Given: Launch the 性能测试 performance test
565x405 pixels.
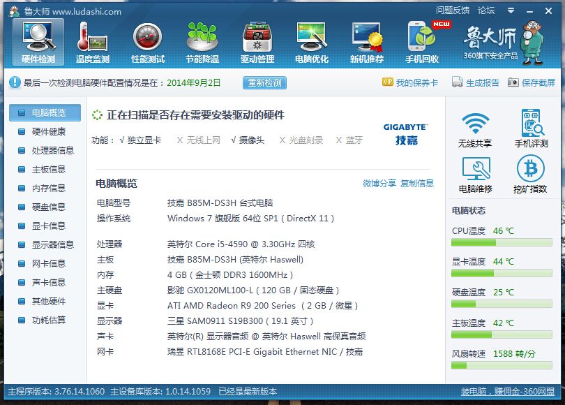Looking at the screenshot, I should click(148, 42).
